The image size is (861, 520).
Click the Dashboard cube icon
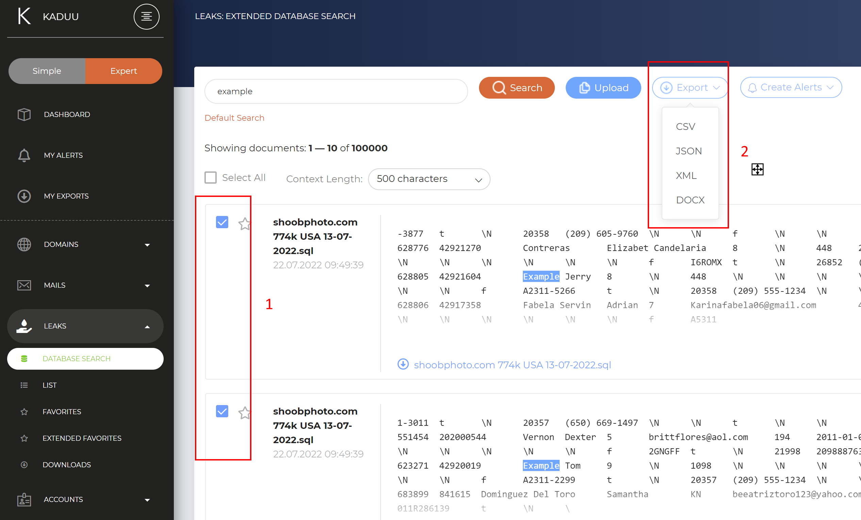pyautogui.click(x=24, y=115)
